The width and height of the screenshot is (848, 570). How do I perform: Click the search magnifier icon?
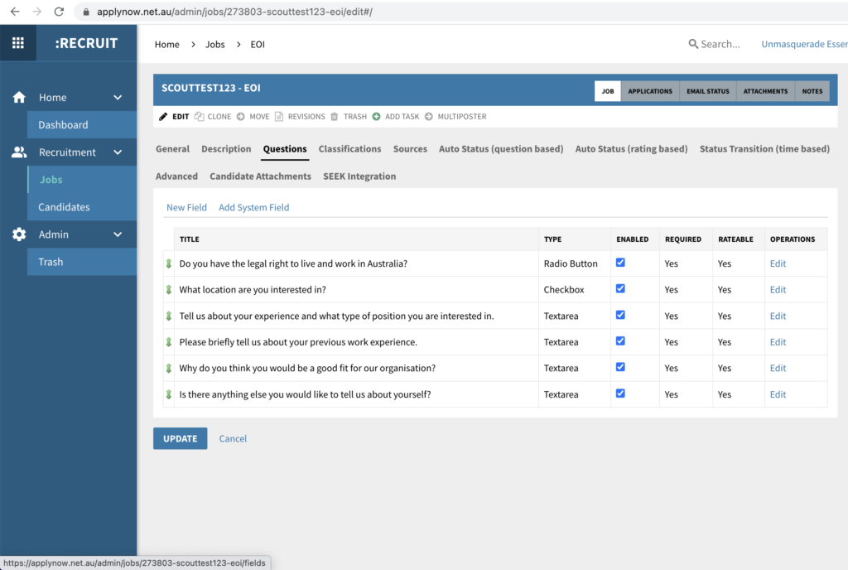693,44
